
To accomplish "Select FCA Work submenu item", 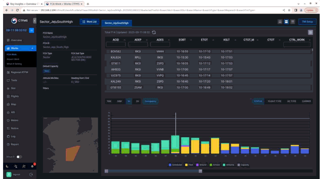I will pos(11,54).
